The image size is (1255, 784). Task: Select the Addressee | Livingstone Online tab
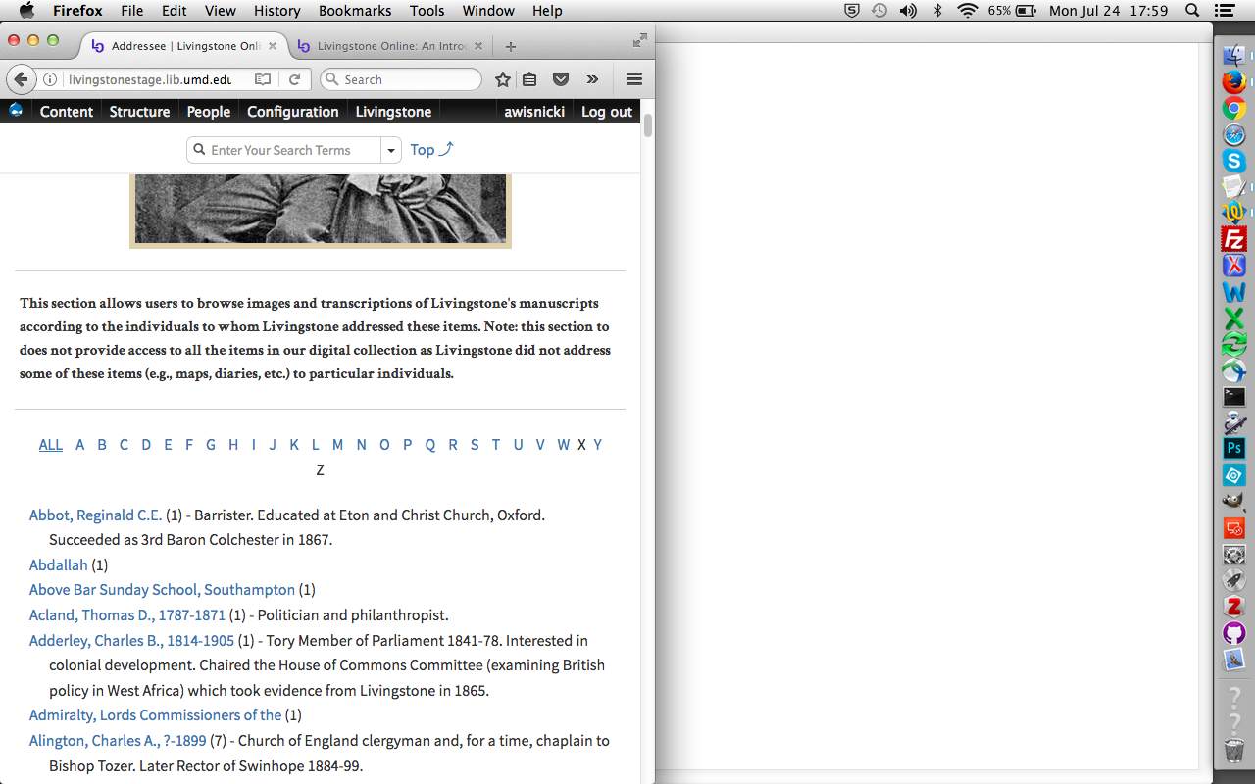pos(183,46)
